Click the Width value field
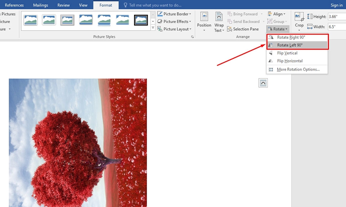This screenshot has width=346, height=207. pyautogui.click(x=337, y=27)
